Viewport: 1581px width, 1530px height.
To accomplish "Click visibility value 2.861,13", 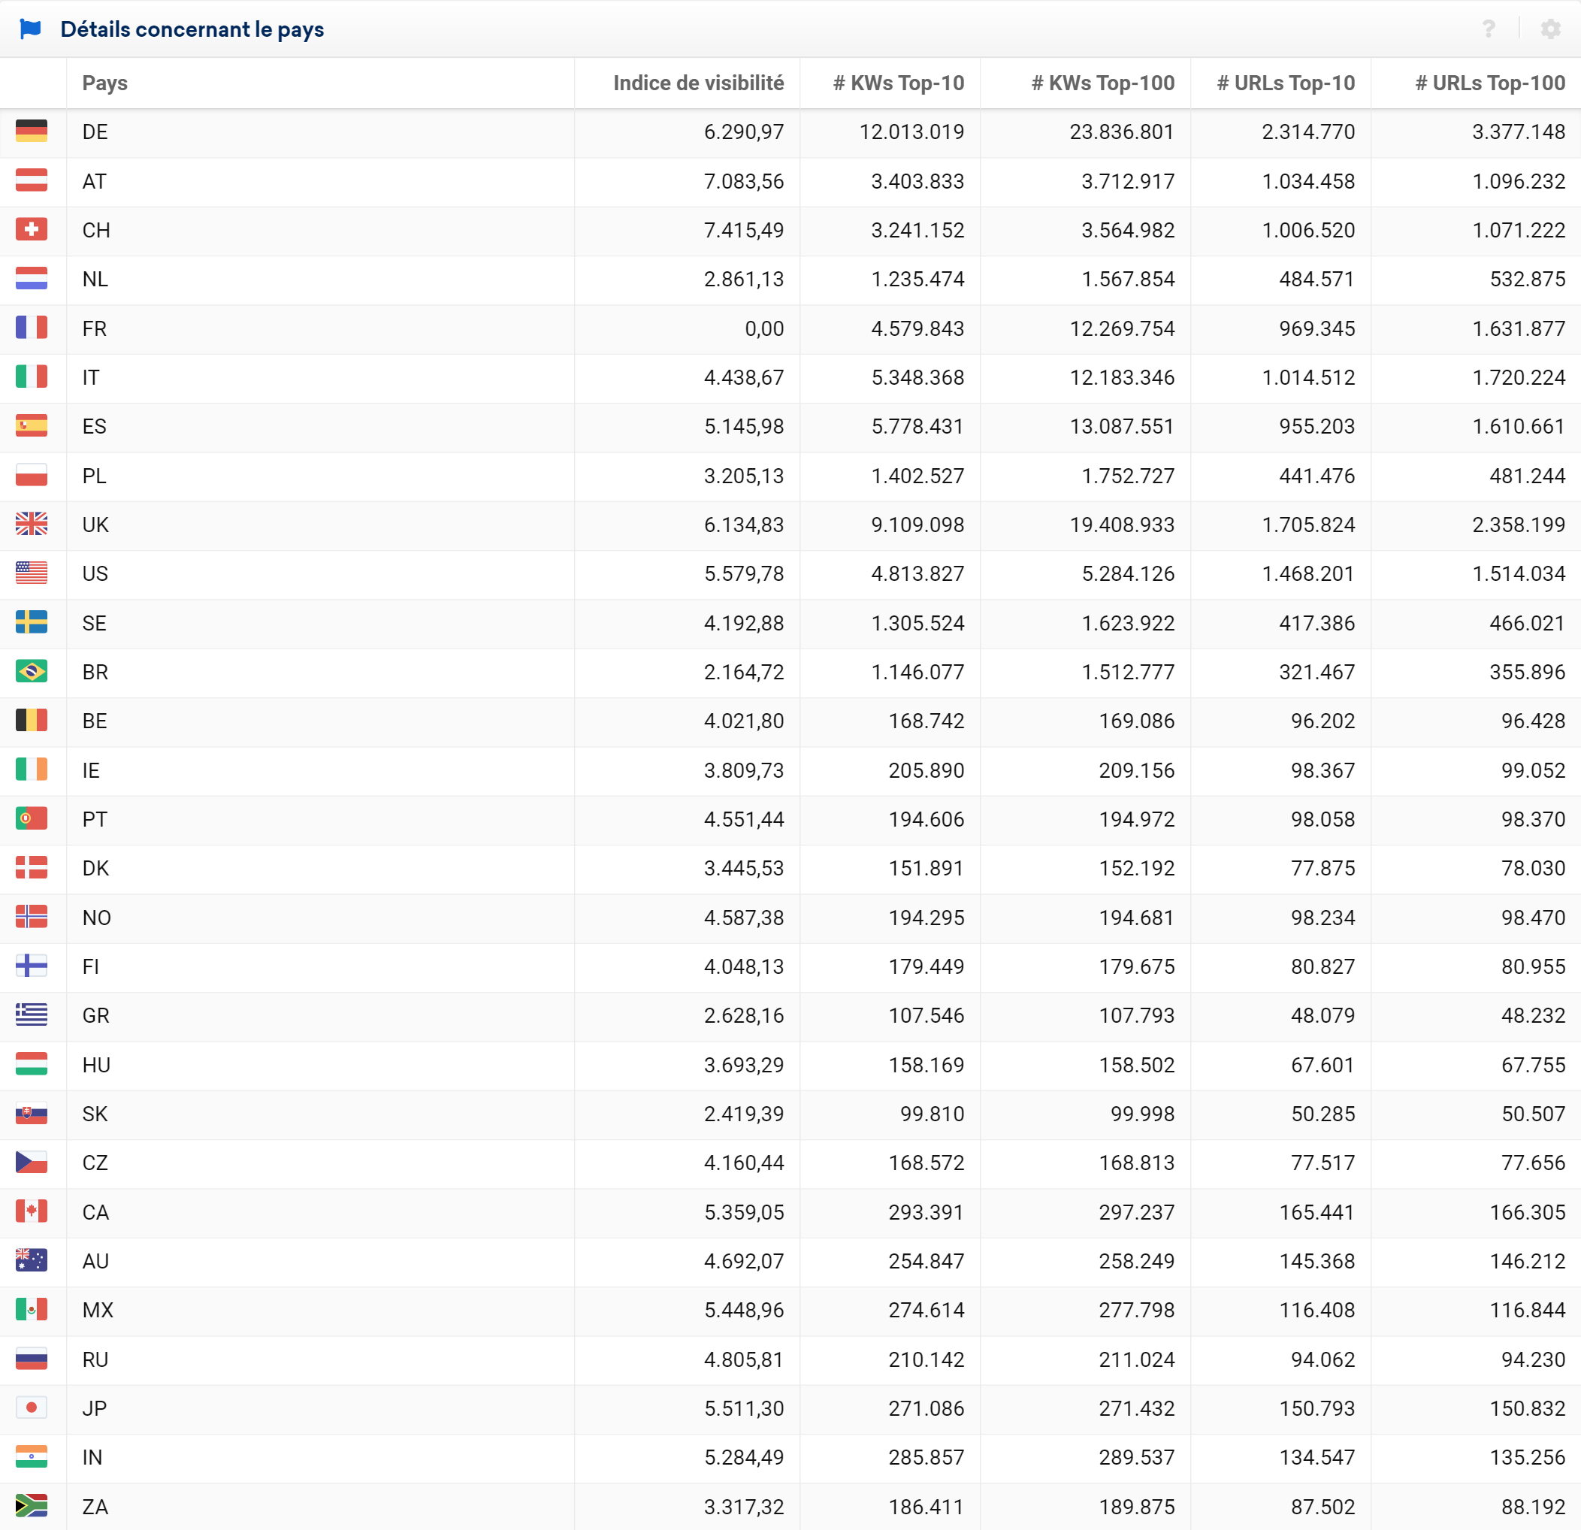I will point(744,279).
